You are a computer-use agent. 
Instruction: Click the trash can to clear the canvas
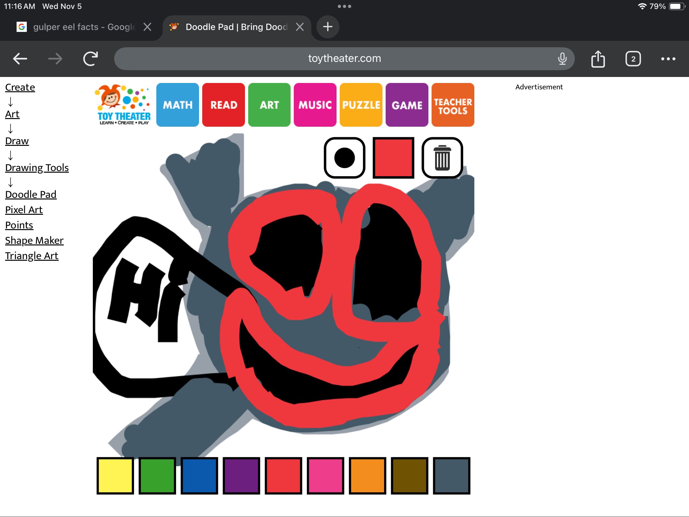point(442,158)
